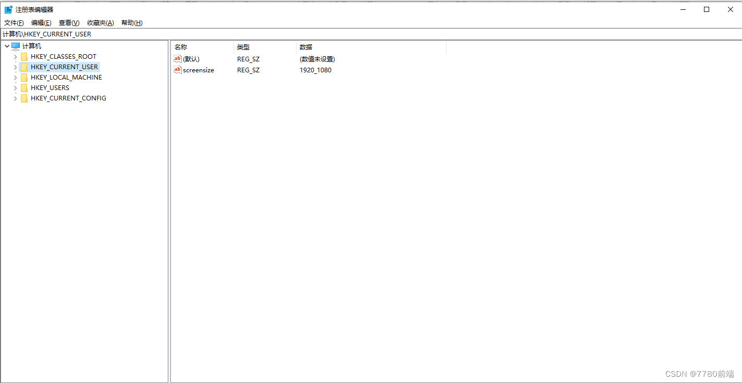
Task: Collapse the 计算机 root node
Action: (x=7, y=46)
